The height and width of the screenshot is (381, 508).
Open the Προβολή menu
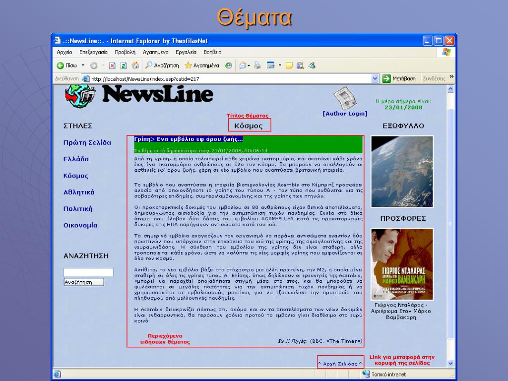pos(125,52)
